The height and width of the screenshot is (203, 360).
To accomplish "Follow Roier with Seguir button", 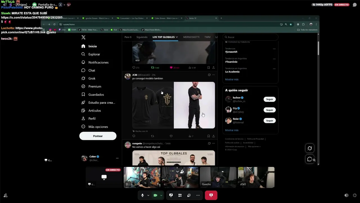I will (x=269, y=121).
